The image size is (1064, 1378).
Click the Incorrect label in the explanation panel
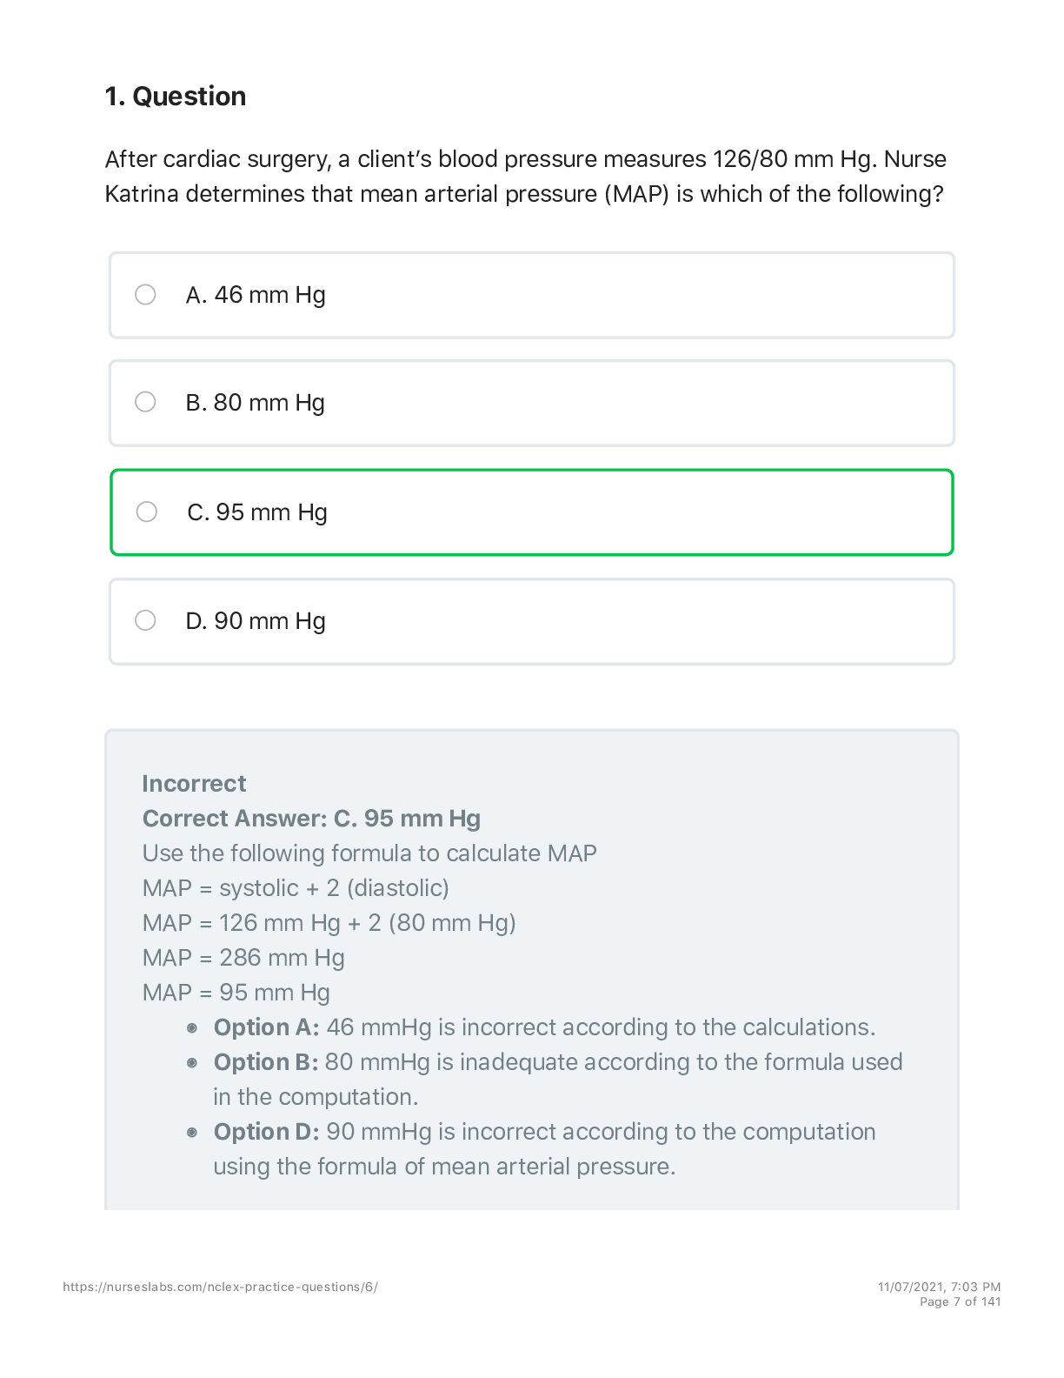[x=194, y=784]
